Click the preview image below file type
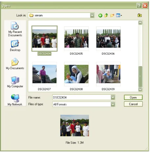150x152 pixels. click(x=75, y=126)
